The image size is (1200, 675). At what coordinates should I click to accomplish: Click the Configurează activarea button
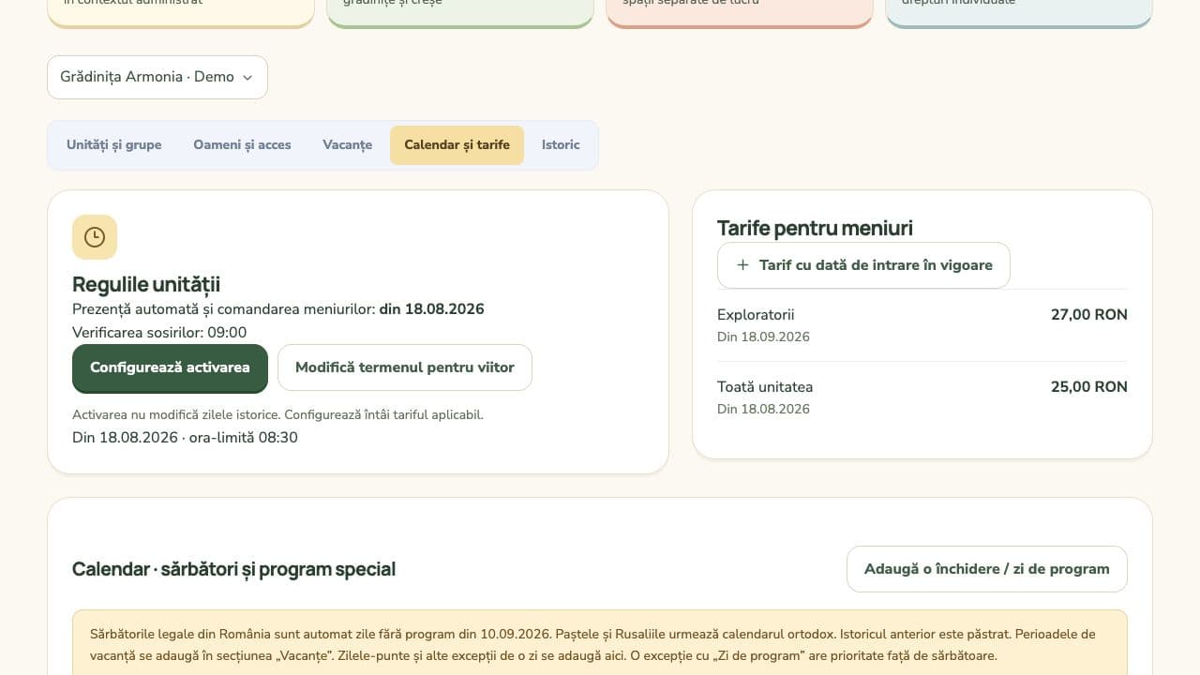[170, 367]
